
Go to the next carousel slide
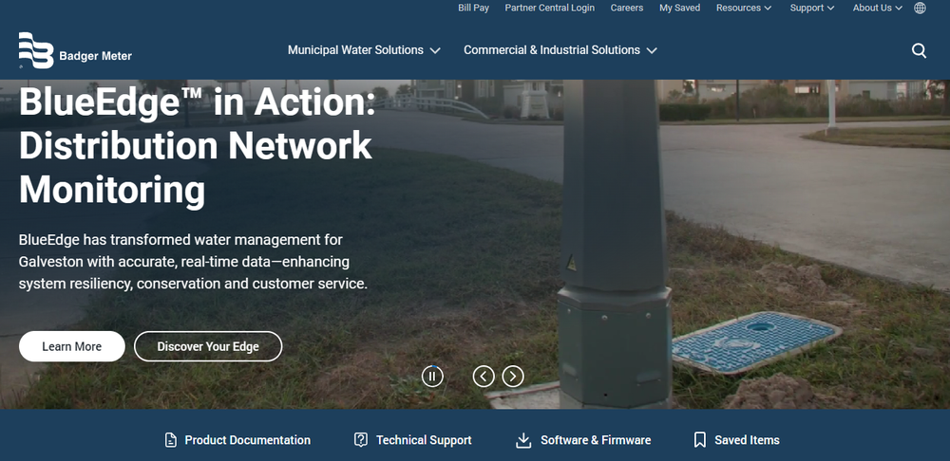pos(513,377)
